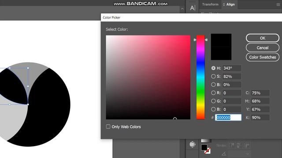Viewport: 282px width, 158px height.
Task: Select the H hue radio button
Action: pos(213,68)
